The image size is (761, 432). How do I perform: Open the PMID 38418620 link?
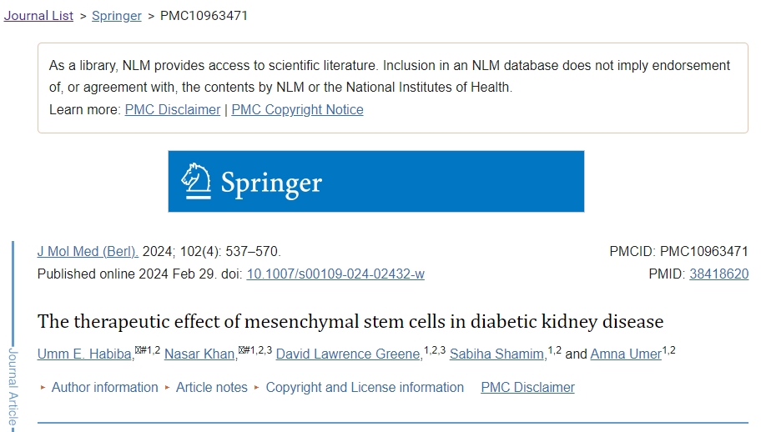(x=718, y=274)
